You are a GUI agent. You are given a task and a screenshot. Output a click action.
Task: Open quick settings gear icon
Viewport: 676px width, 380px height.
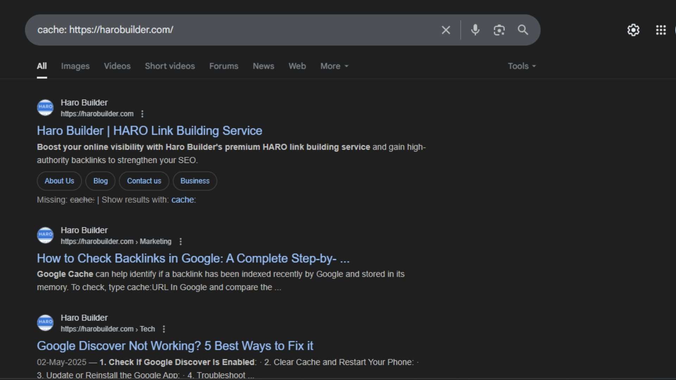[633, 30]
